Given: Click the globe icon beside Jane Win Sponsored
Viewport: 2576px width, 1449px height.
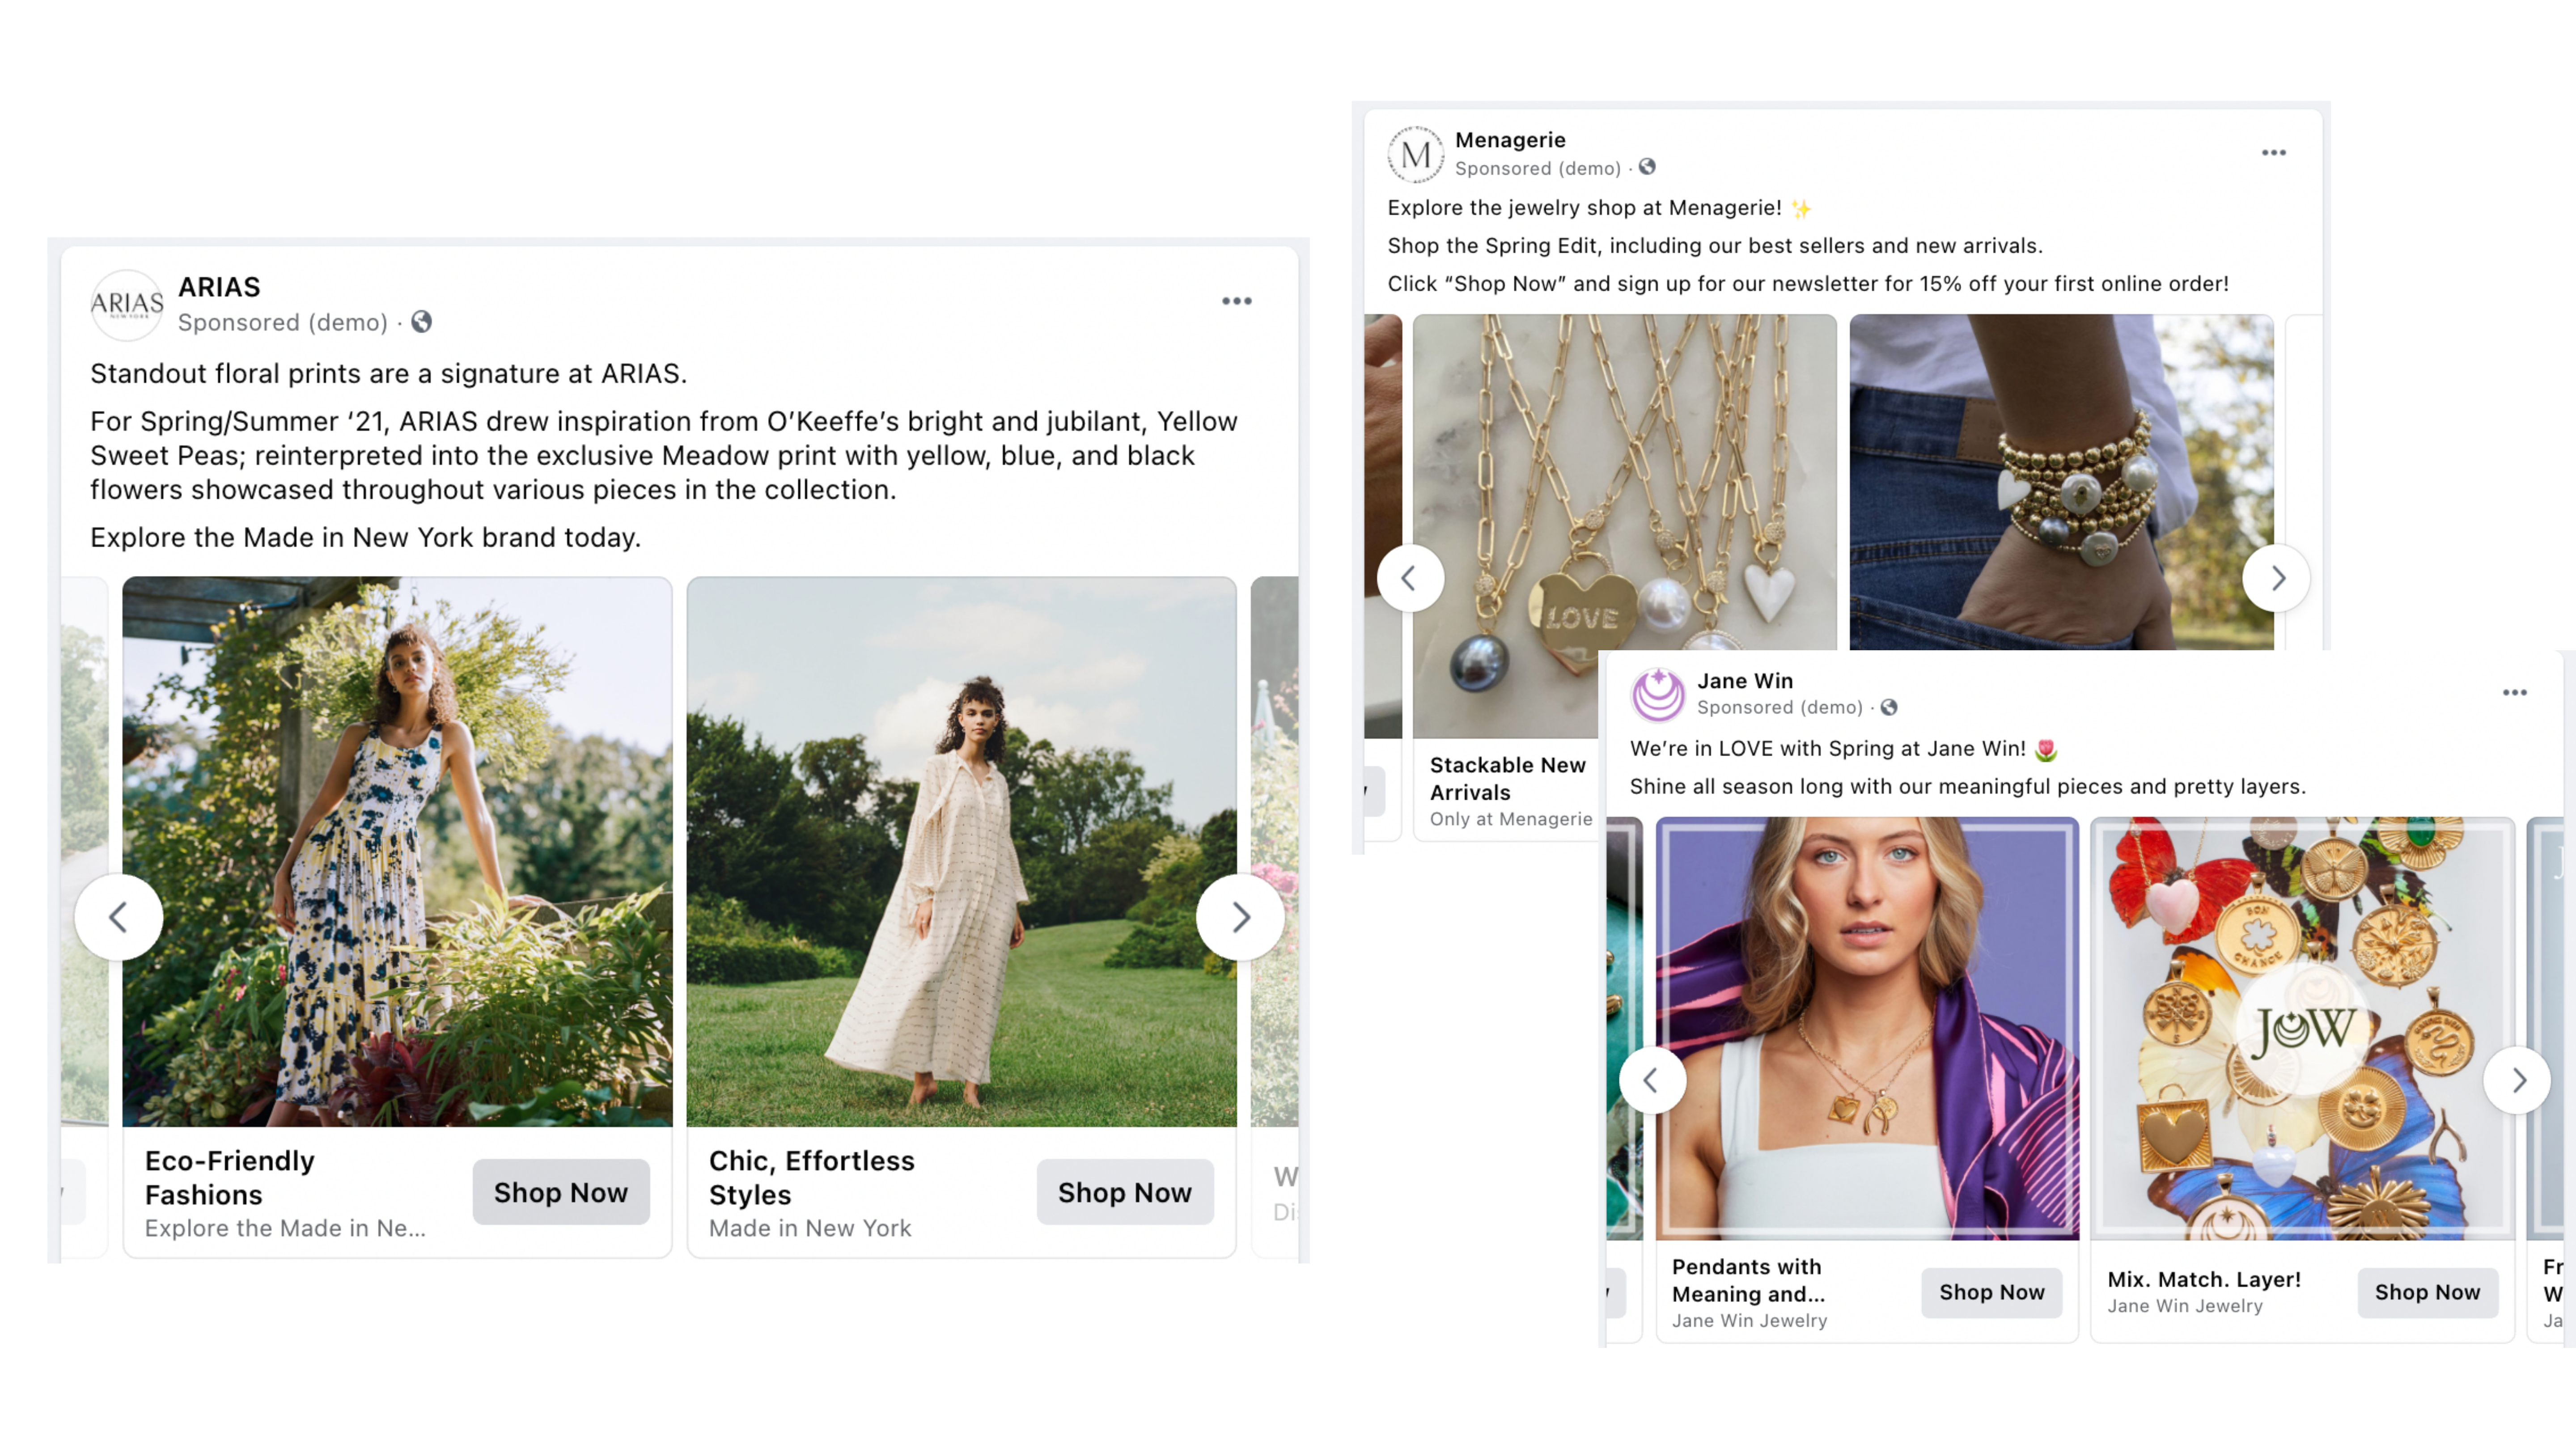Looking at the screenshot, I should tap(1889, 707).
